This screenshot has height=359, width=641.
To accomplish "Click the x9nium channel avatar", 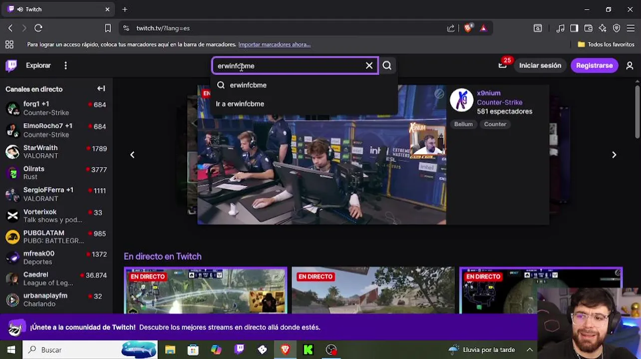I will click(461, 100).
